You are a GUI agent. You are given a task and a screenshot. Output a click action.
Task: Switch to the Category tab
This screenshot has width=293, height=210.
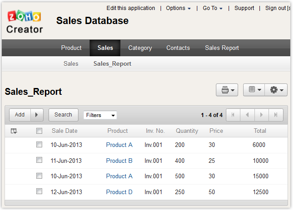(x=140, y=48)
